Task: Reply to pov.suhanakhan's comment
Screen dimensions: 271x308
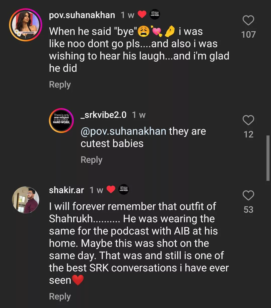Action: 60,85
